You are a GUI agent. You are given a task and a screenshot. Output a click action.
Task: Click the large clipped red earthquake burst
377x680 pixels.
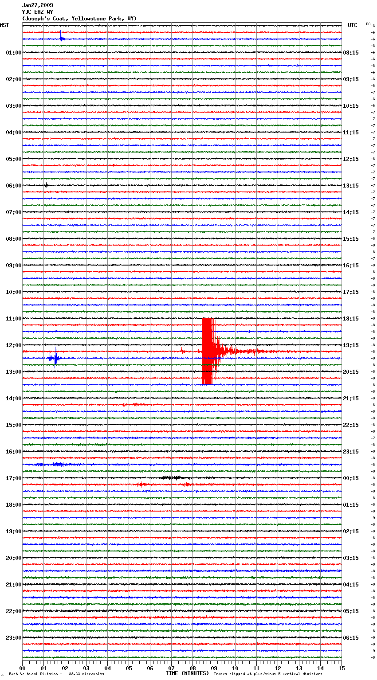point(208,351)
